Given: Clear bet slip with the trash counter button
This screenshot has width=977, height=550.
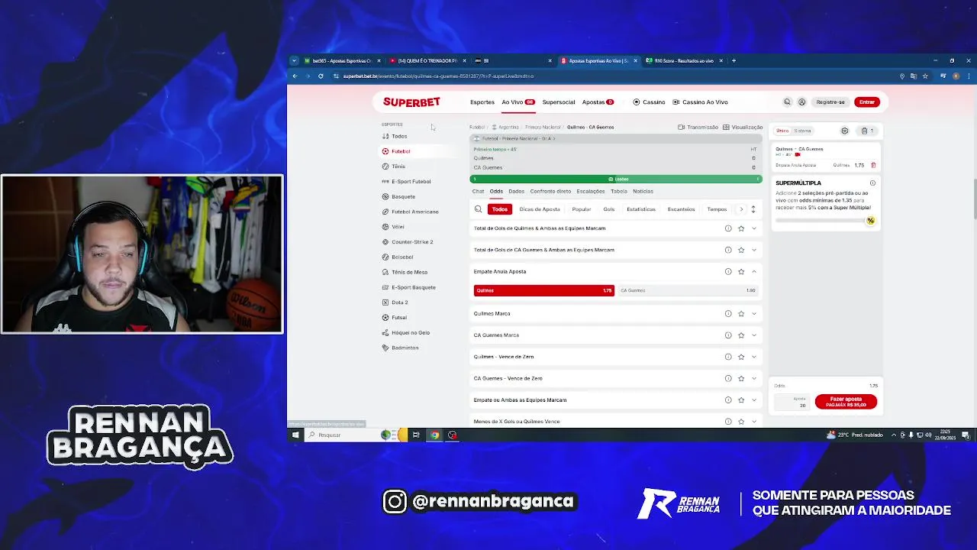Looking at the screenshot, I should [866, 131].
